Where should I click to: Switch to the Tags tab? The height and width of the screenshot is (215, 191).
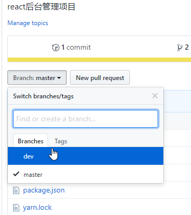pyautogui.click(x=61, y=141)
